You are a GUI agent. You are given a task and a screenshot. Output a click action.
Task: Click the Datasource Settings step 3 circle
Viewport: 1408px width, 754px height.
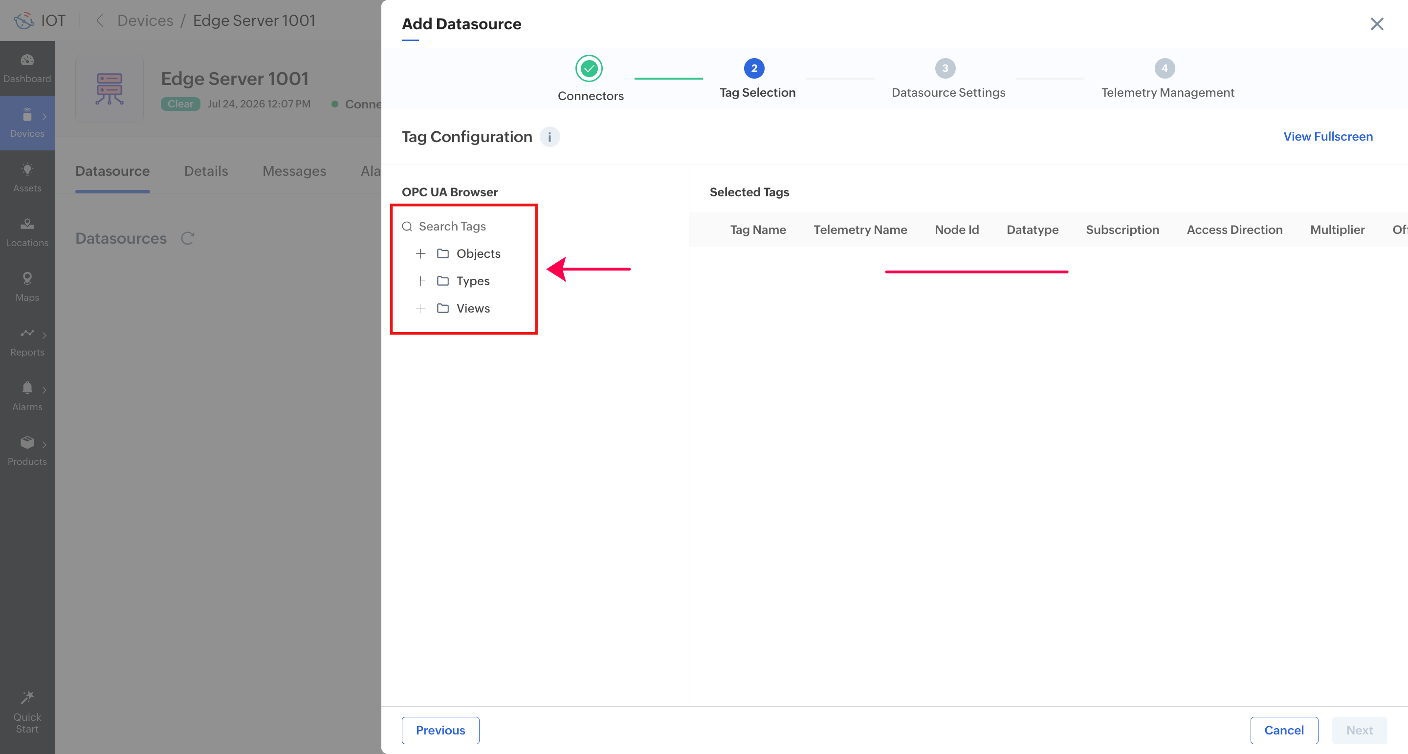pyautogui.click(x=945, y=68)
